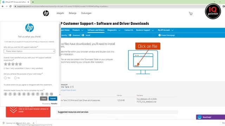
Task: Click the Product Homepage info icon
Action: 159,35
